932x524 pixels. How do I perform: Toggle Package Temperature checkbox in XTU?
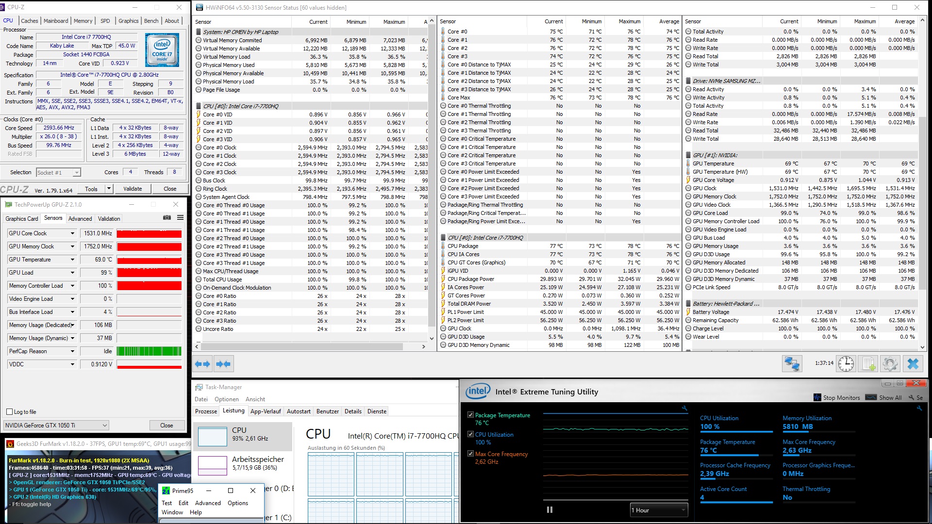[x=470, y=415]
